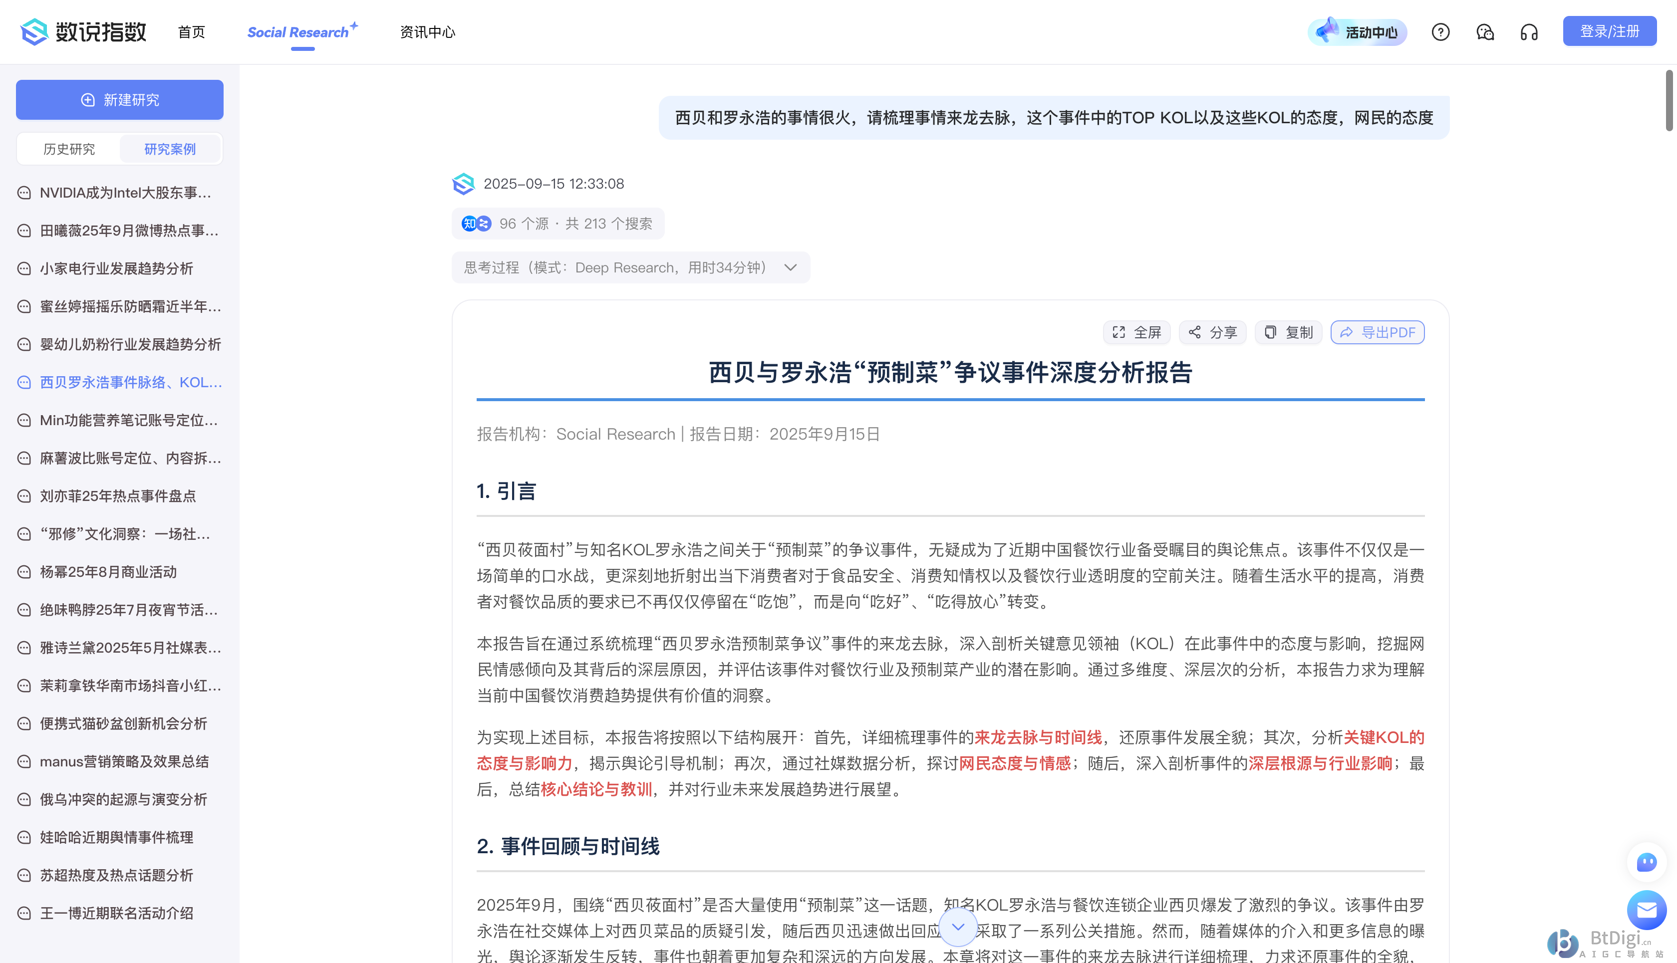Open the 首页 navigation tab
The image size is (1677, 963).
coord(191,32)
